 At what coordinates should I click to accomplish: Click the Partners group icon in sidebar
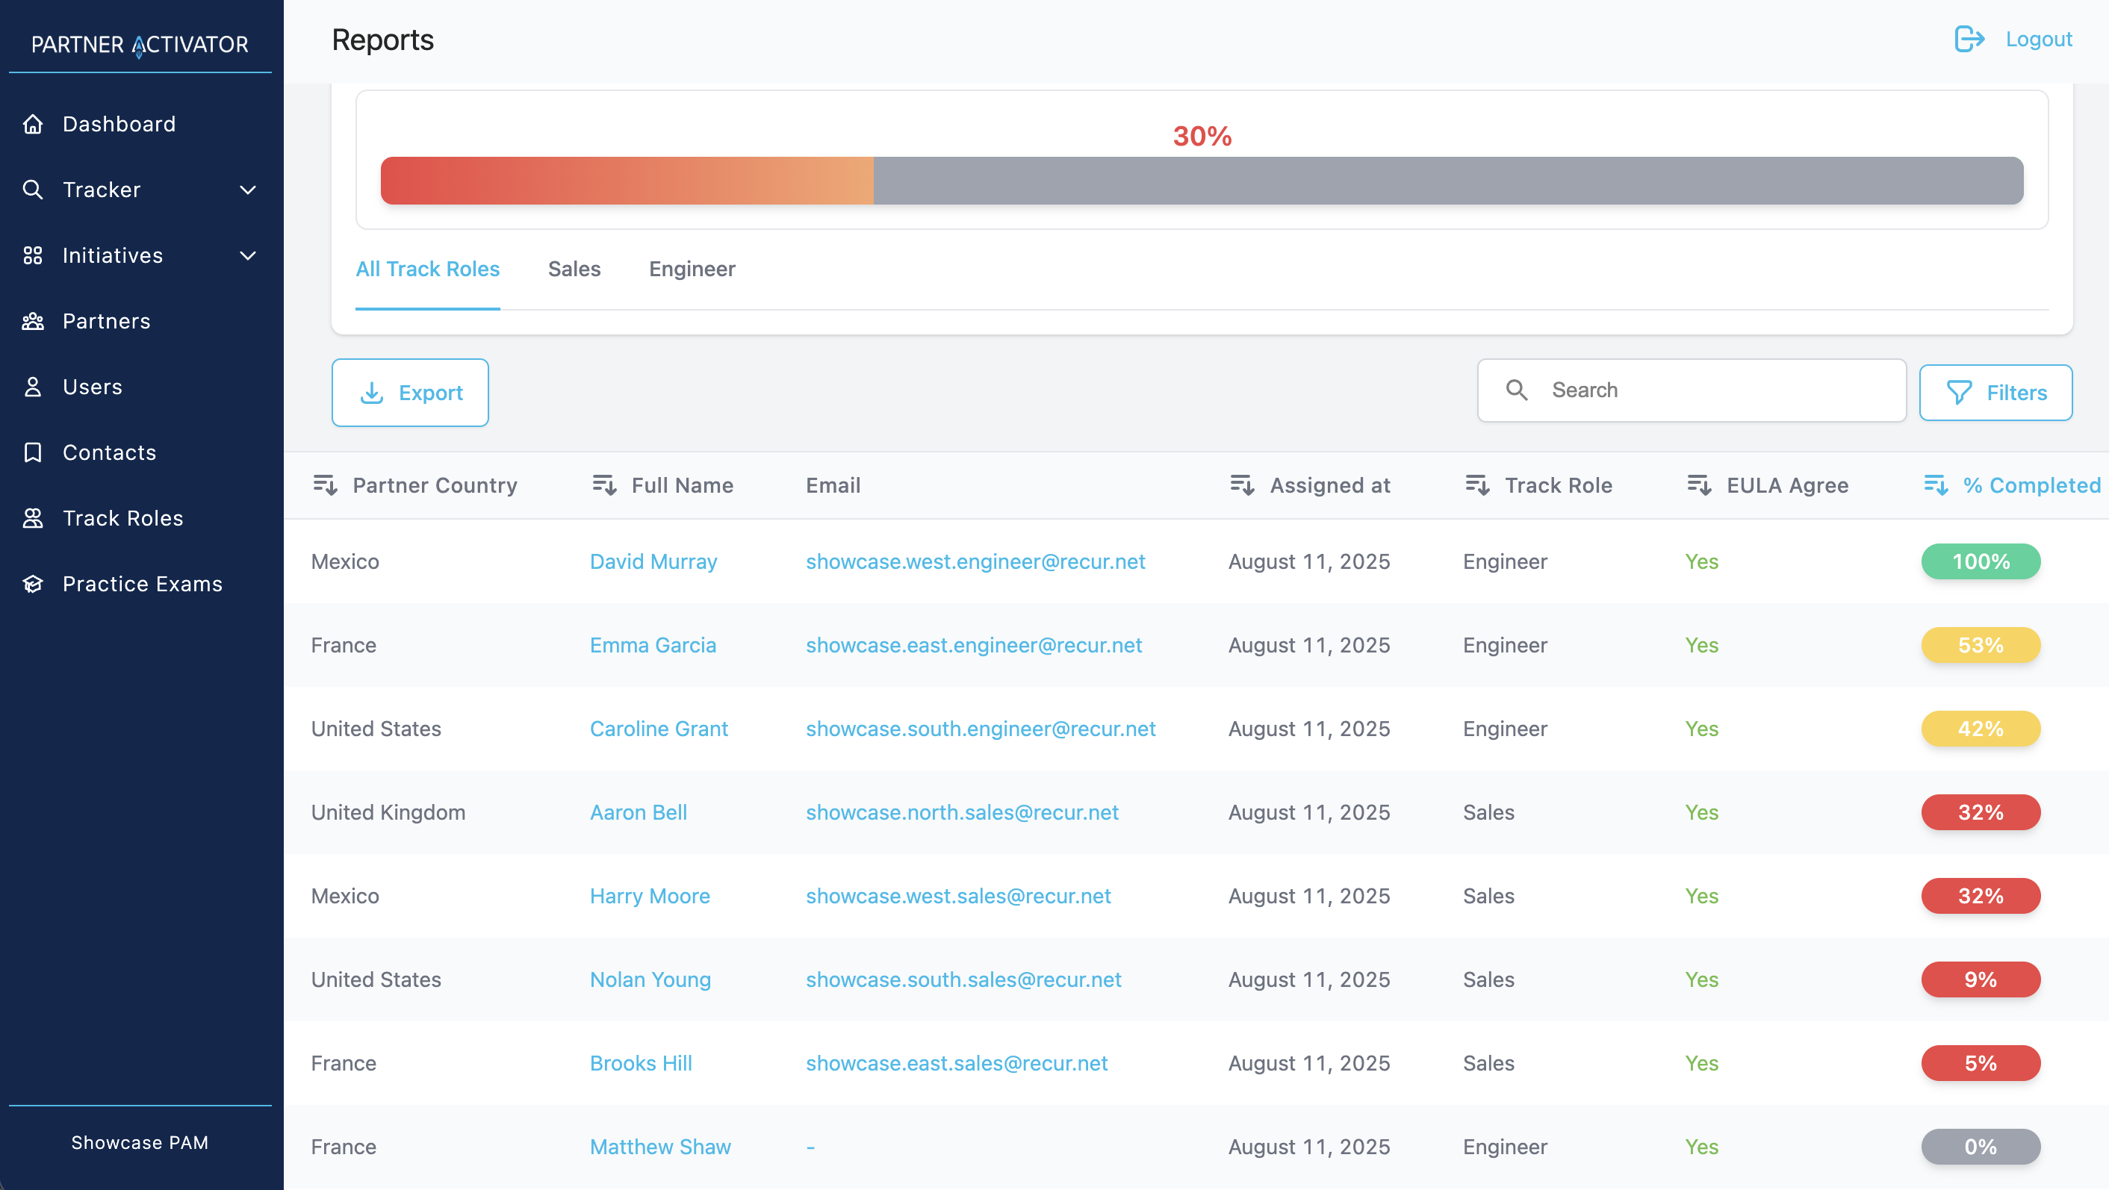pyautogui.click(x=33, y=321)
